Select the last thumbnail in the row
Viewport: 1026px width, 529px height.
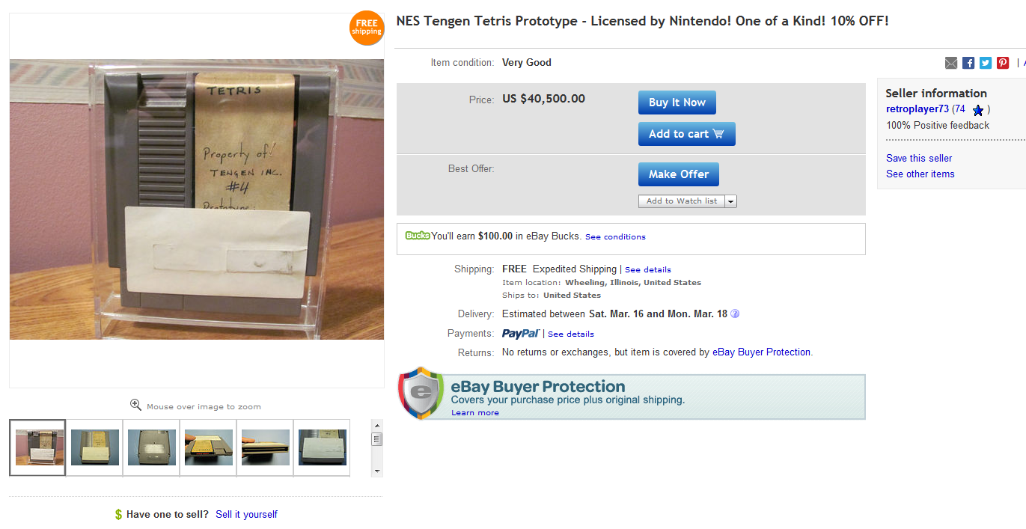pyautogui.click(x=323, y=447)
